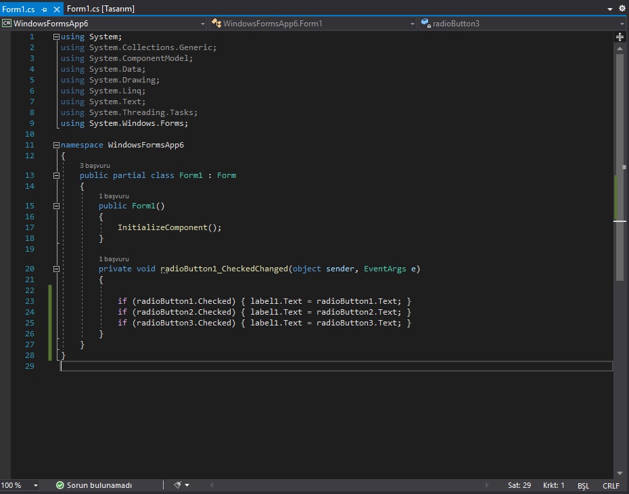Click the class icon beside WindowsFormsApp6.Form1
The height and width of the screenshot is (494, 629).
[216, 23]
